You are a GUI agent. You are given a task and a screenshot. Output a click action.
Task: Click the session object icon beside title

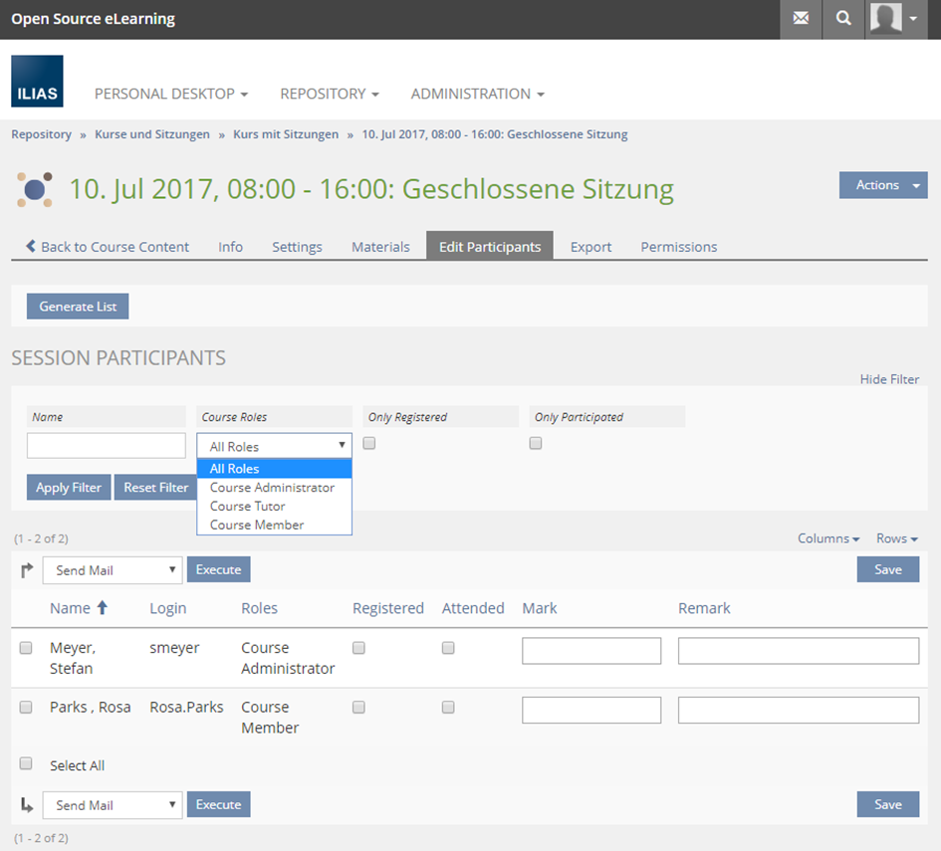[34, 189]
